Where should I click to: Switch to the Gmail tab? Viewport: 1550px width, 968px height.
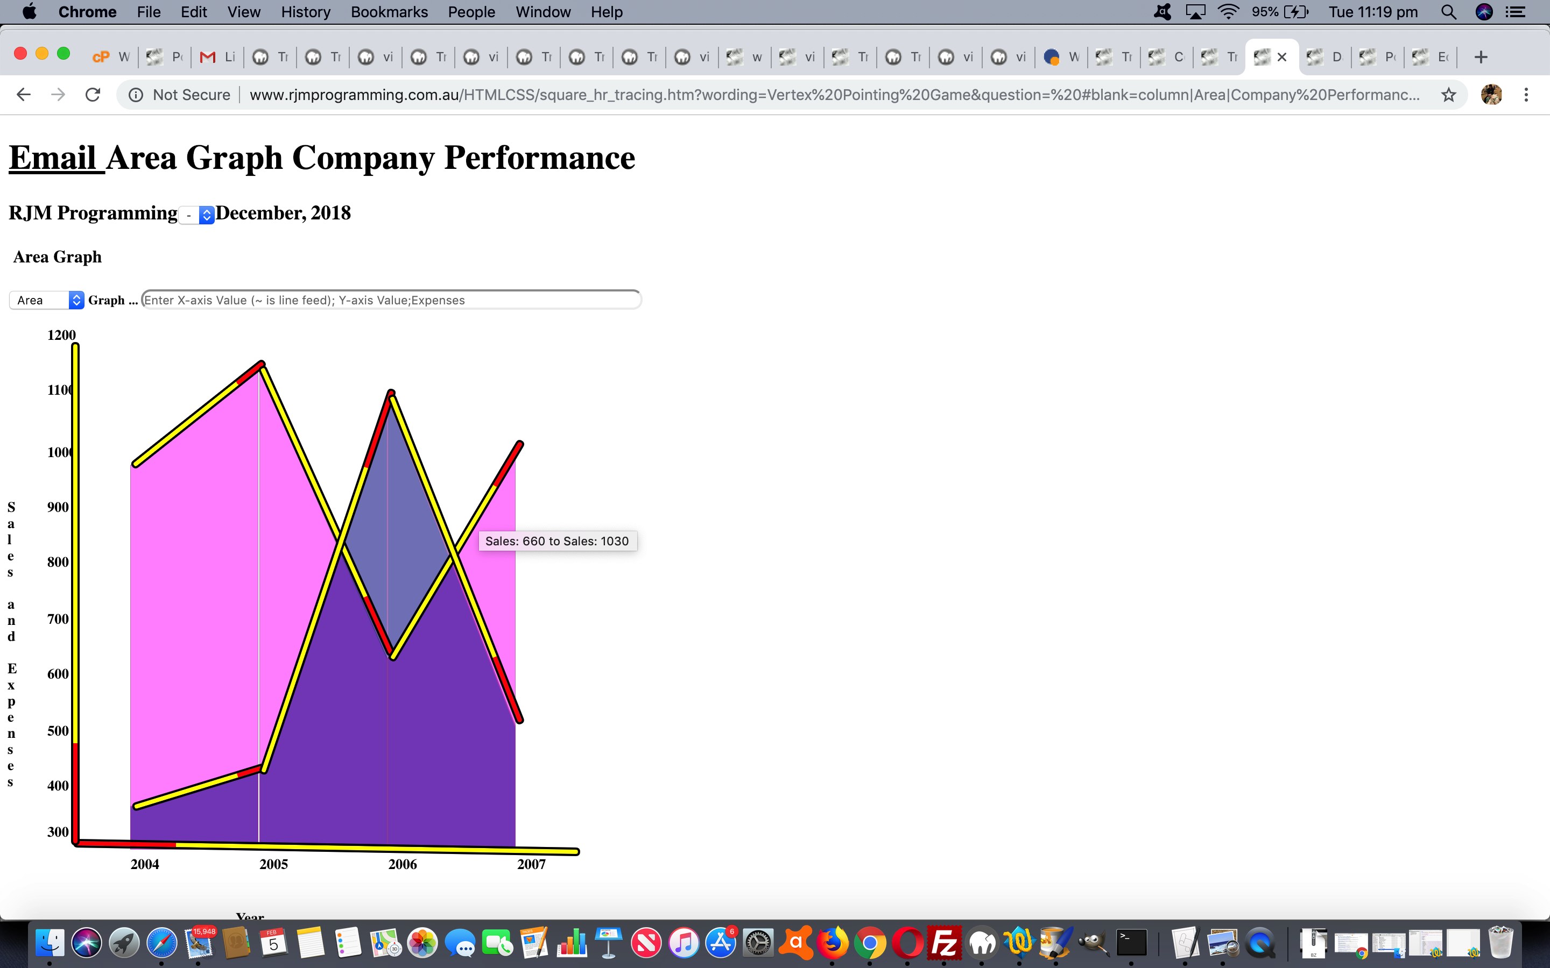pyautogui.click(x=218, y=57)
